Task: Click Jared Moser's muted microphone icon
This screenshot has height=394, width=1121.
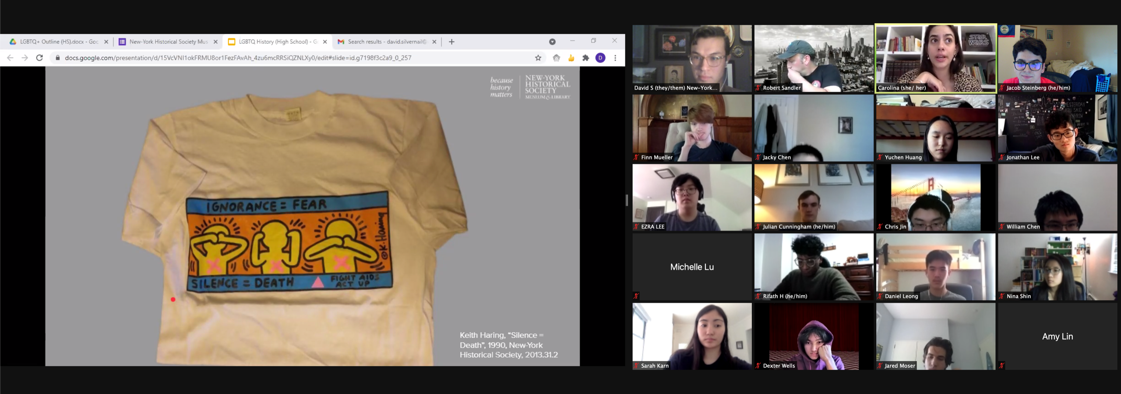Action: tap(880, 366)
